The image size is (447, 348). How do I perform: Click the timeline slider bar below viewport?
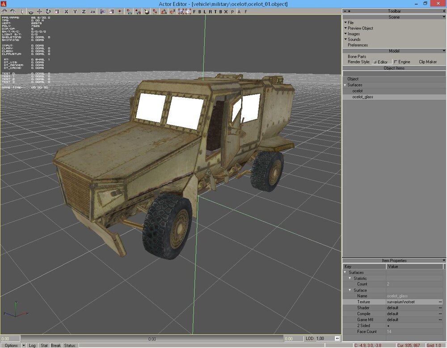[152, 339]
